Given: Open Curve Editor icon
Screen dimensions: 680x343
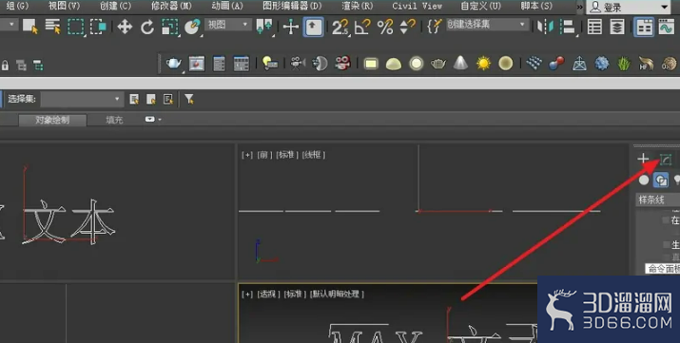Looking at the screenshot, I should point(666,27).
